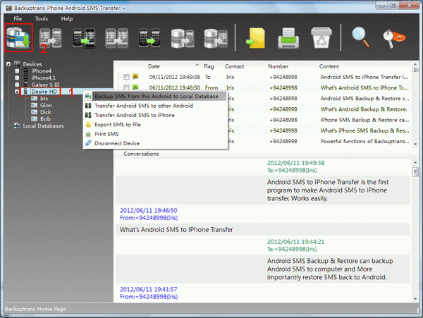Click the Android to Android transfer toolbar icon
Screen dimensions: 423x318
coord(149,38)
